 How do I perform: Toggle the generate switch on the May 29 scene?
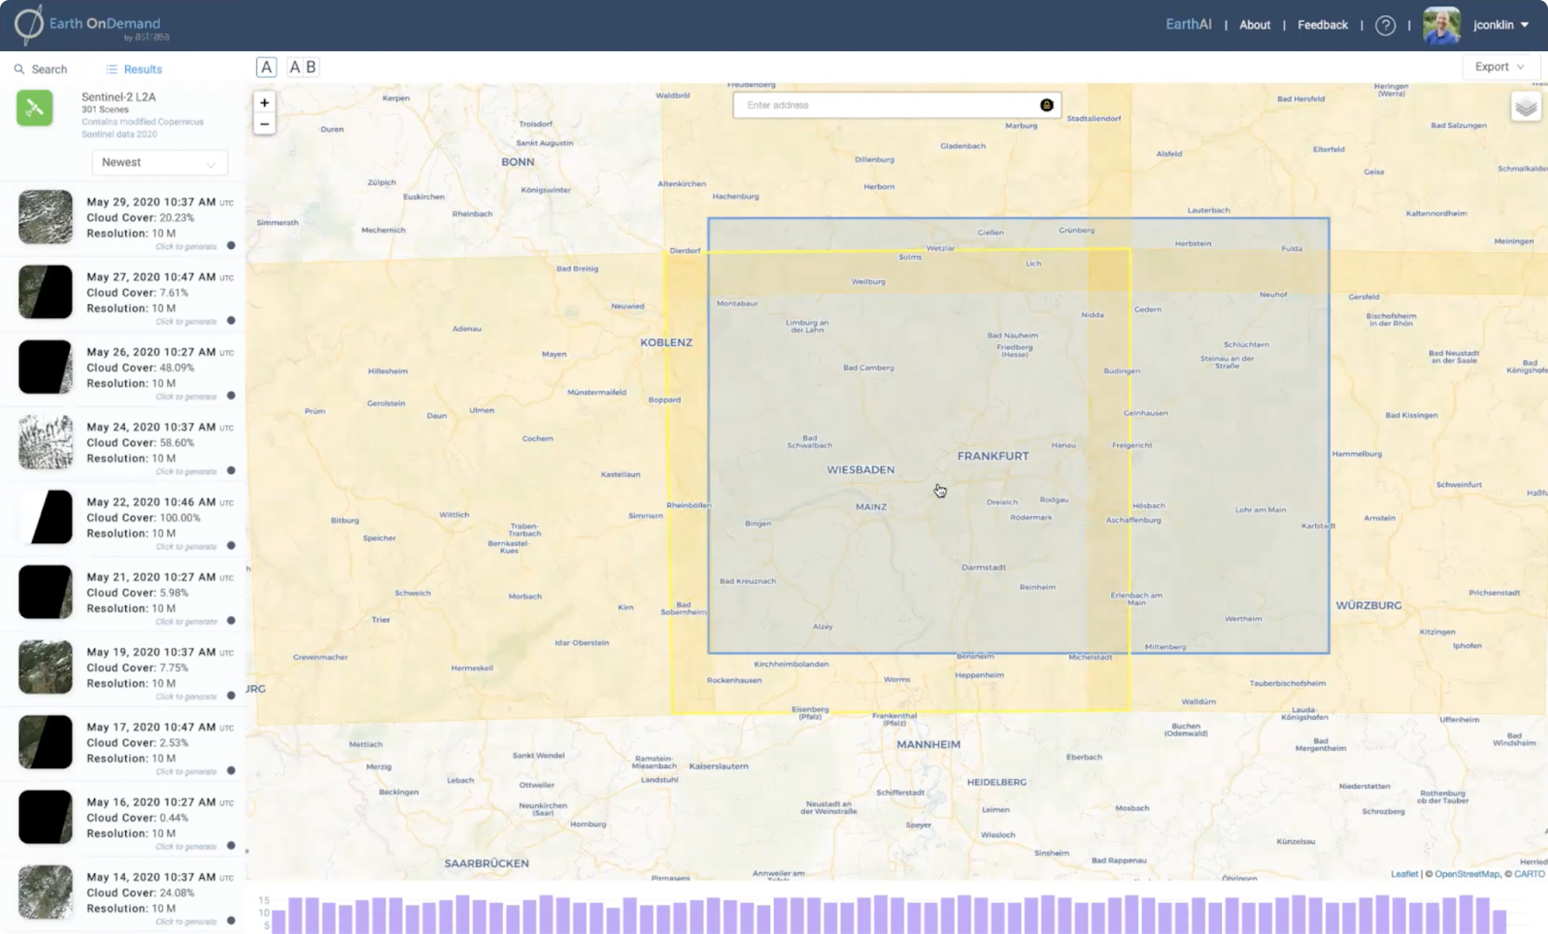click(x=231, y=246)
